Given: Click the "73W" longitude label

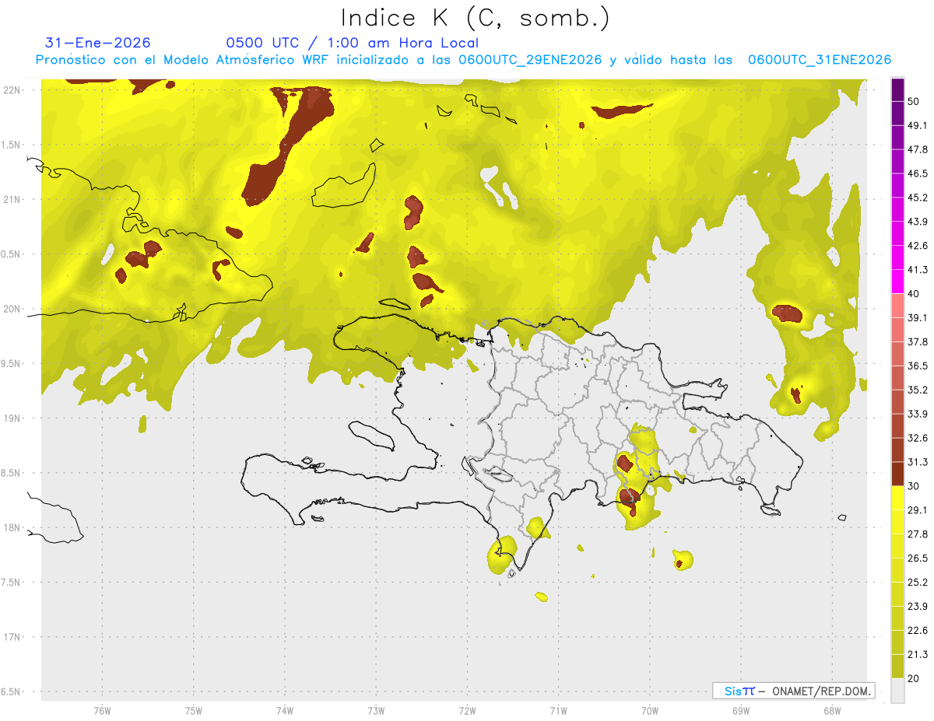Looking at the screenshot, I should point(376,711).
